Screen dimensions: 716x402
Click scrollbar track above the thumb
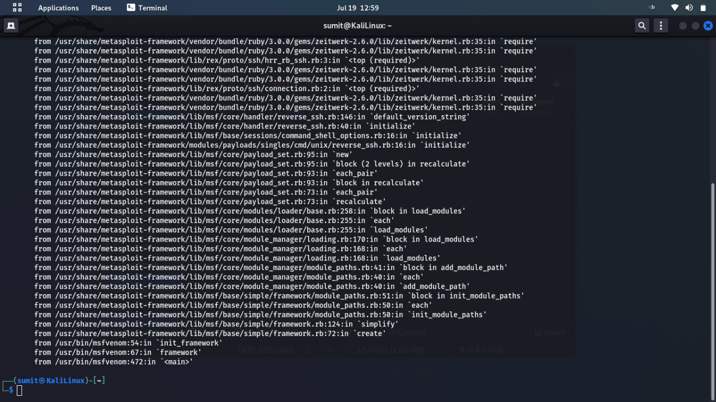pos(712,112)
